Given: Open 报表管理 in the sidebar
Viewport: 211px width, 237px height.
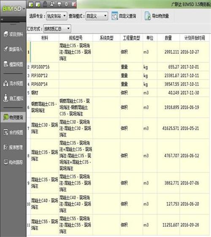Looking at the screenshot, I should click(13, 147).
